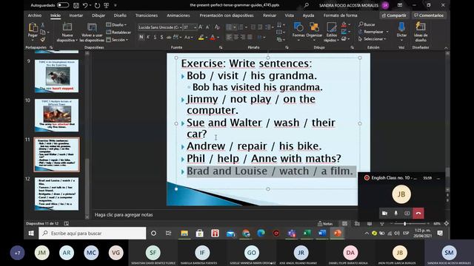Toggle the Notas button in status bar

pos(325,224)
